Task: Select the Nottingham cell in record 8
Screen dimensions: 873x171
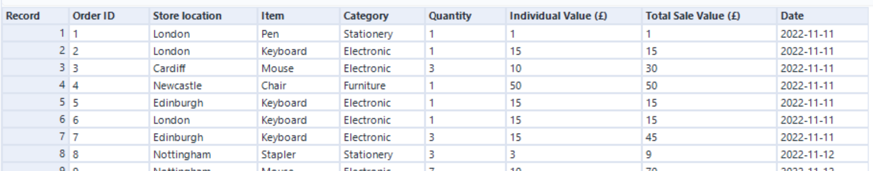Action: click(182, 154)
